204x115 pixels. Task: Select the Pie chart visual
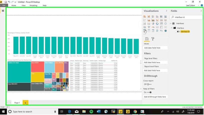tap(153, 23)
